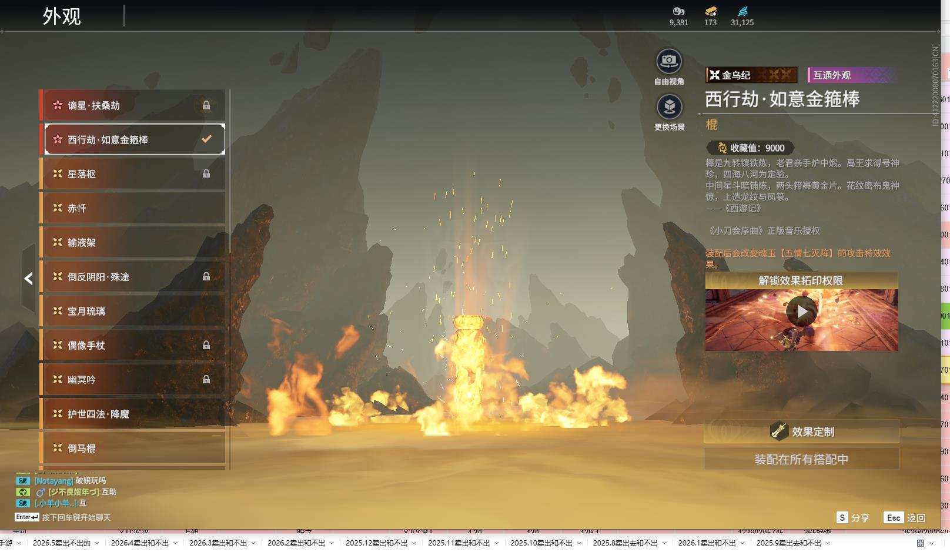
Task: Select the 护世四法·降魔 skin in the list
Action: tap(133, 414)
